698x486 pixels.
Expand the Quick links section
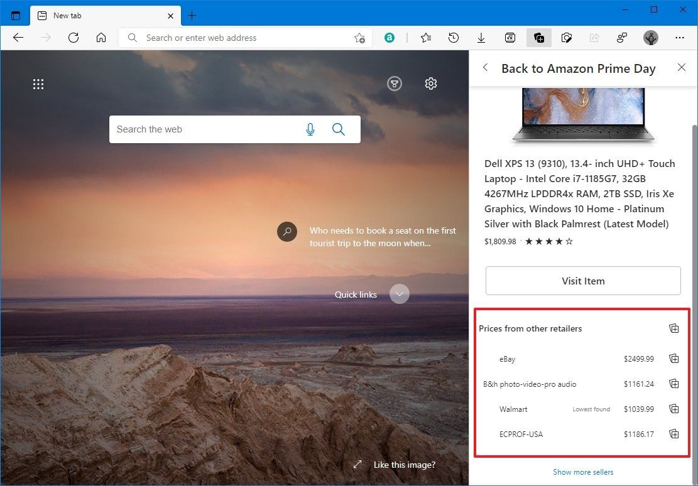click(x=399, y=294)
